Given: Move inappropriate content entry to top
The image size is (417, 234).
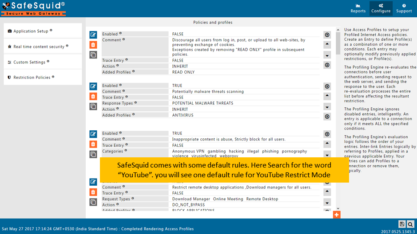Looking at the screenshot, I should [x=327, y=134].
